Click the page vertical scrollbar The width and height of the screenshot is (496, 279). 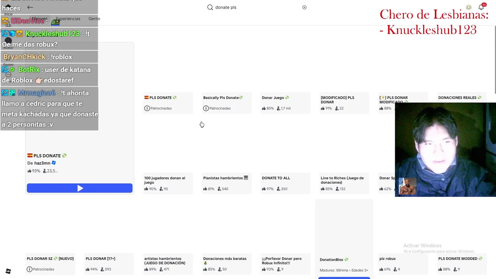pos(494,59)
